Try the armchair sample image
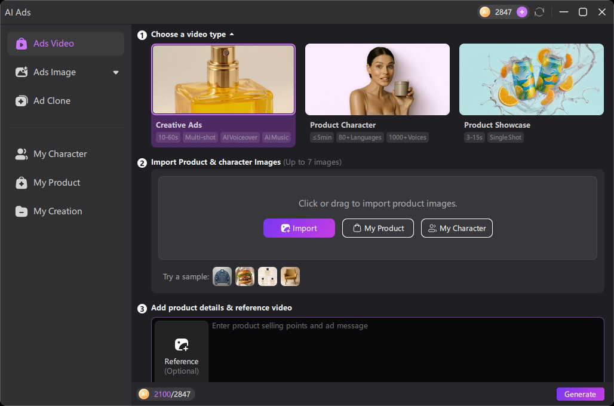This screenshot has height=406, width=614. [290, 276]
